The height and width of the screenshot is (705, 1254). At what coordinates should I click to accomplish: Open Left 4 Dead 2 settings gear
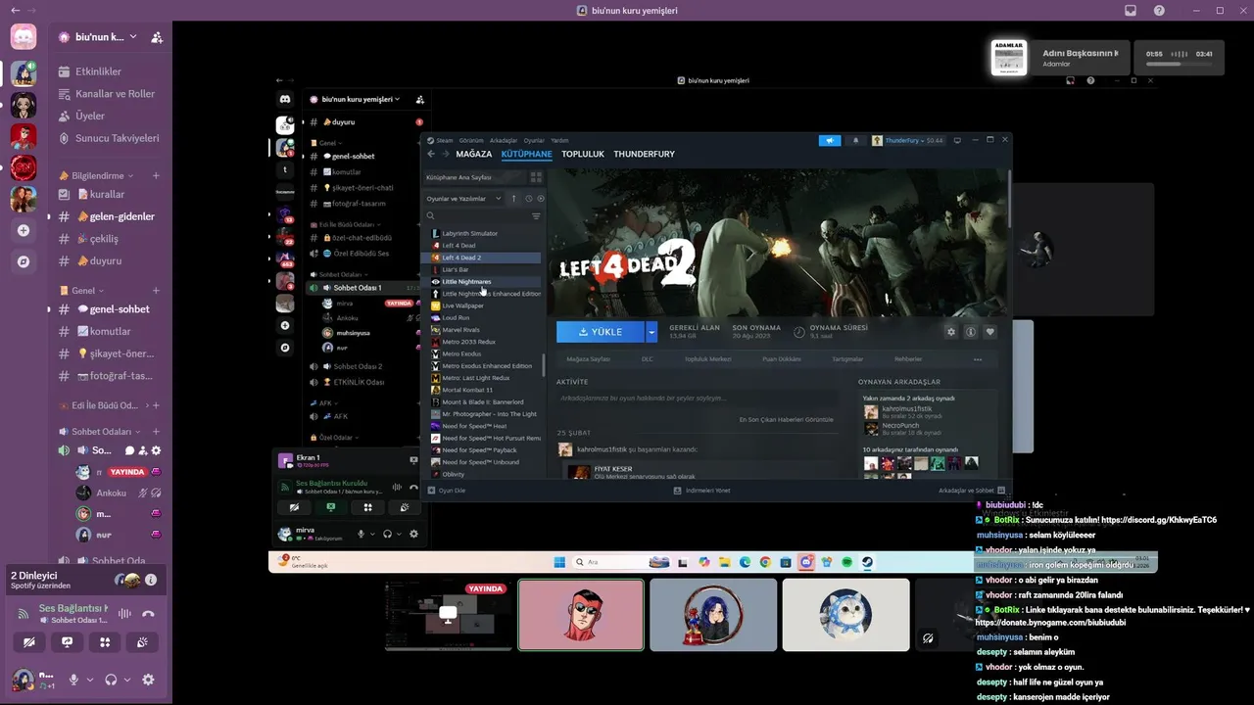click(x=950, y=332)
